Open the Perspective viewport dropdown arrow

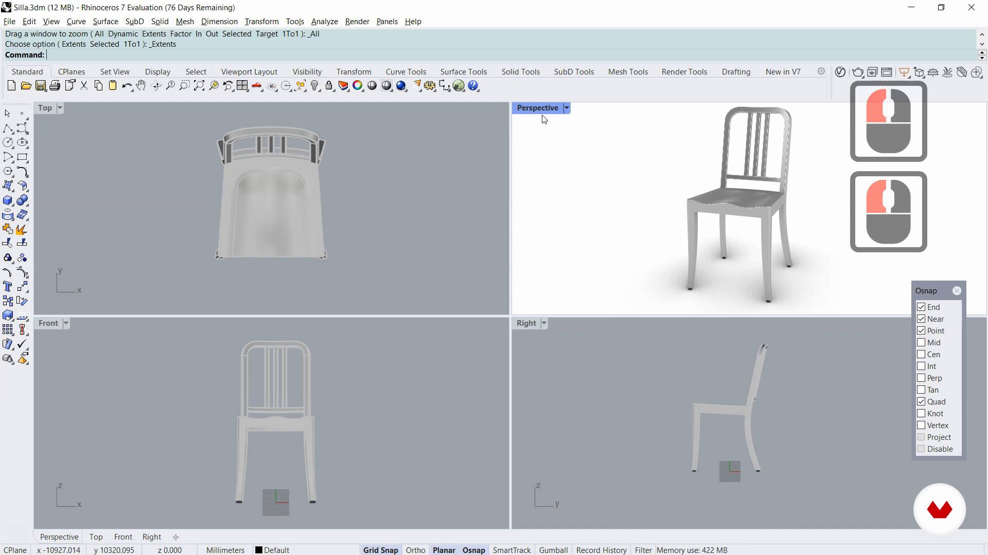pos(567,108)
